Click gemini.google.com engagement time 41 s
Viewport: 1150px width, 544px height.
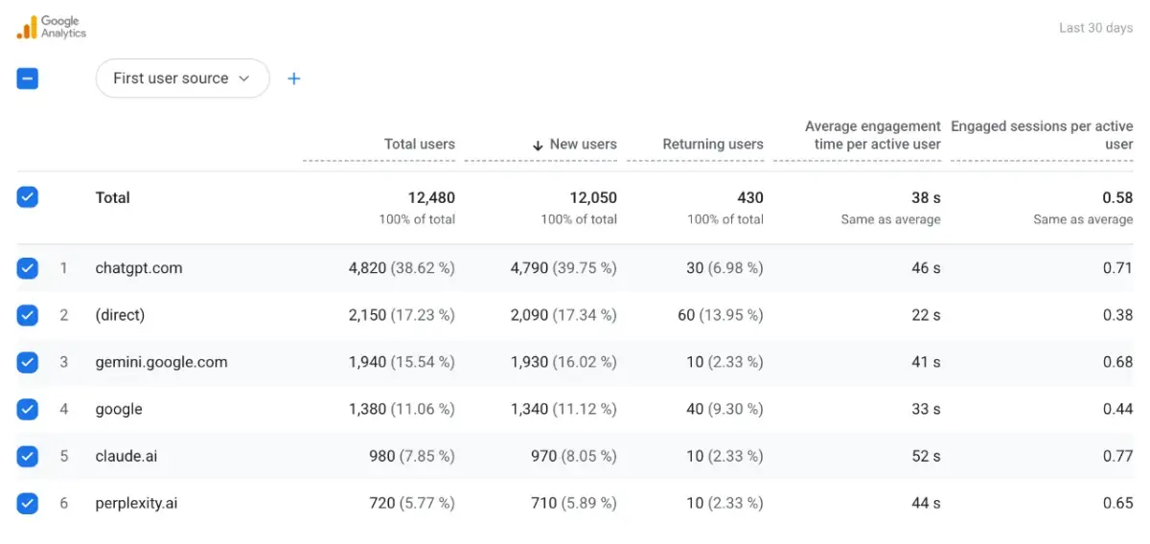click(926, 362)
